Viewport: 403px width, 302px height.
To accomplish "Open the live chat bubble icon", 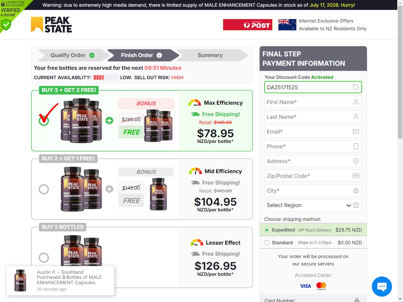I will [x=382, y=287].
